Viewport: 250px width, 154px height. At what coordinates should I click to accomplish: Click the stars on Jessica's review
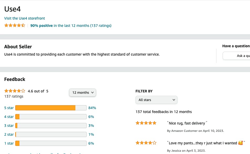click(x=146, y=143)
